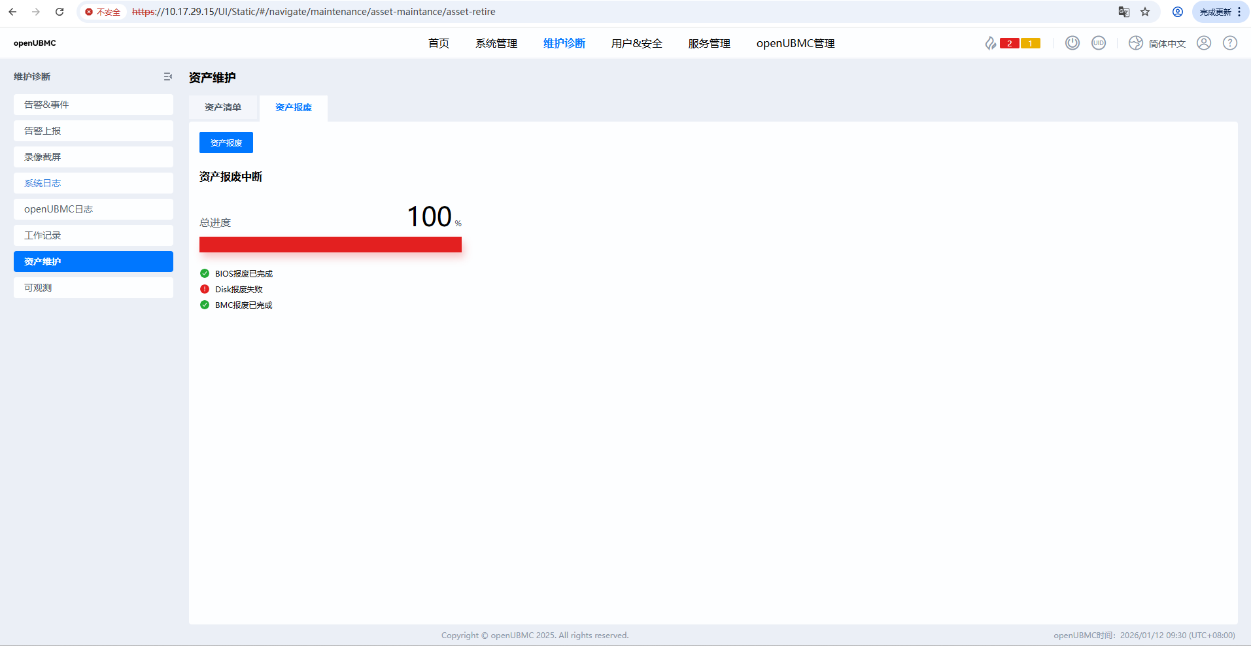Screen dimensions: 1251x646
Task: Click inside the browser address bar
Action: [313, 12]
